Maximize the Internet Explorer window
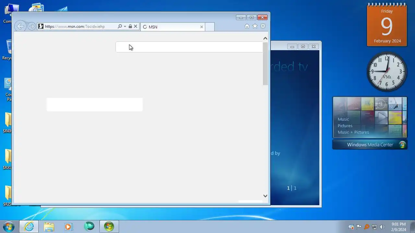 pos(252,17)
